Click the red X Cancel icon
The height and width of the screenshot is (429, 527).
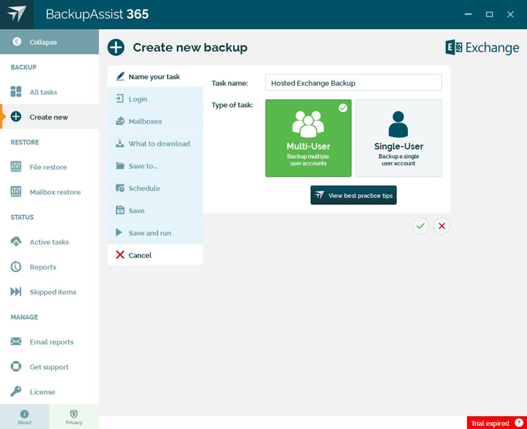click(x=120, y=255)
